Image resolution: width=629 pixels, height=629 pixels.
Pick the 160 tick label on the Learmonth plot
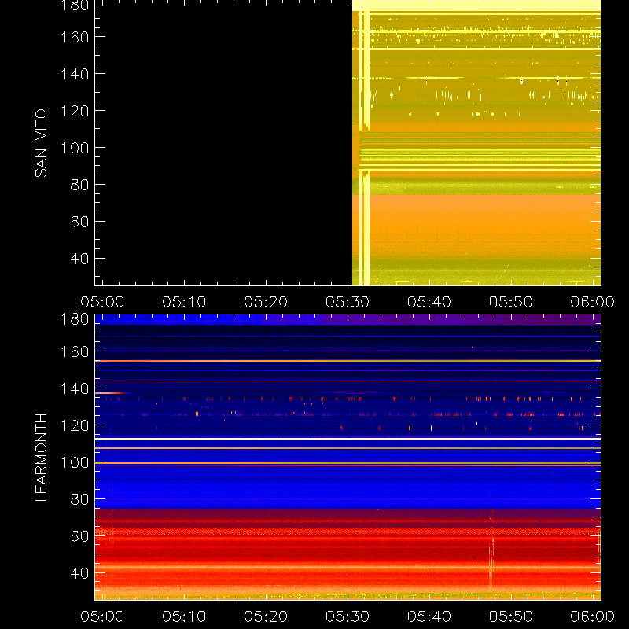(75, 351)
